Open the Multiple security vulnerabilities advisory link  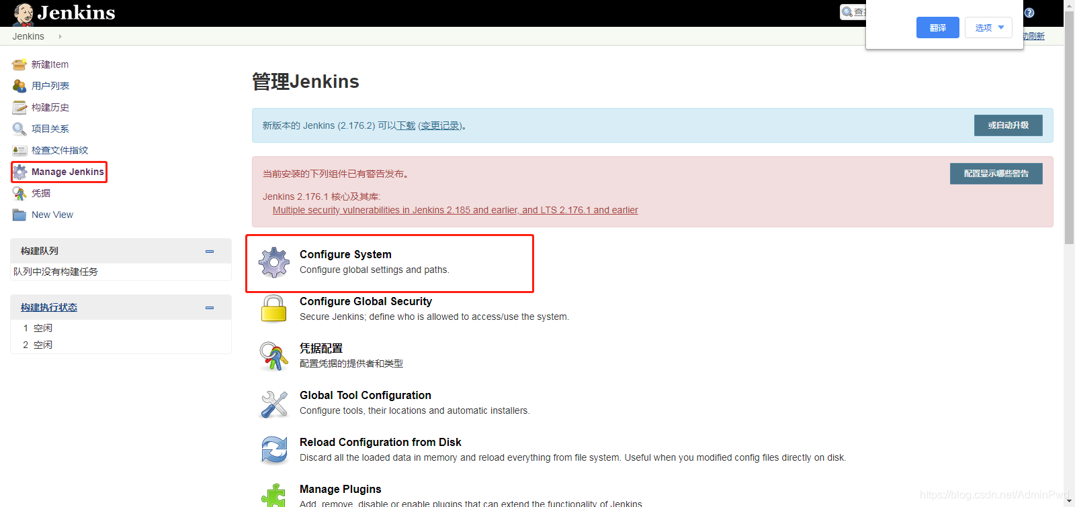point(456,210)
